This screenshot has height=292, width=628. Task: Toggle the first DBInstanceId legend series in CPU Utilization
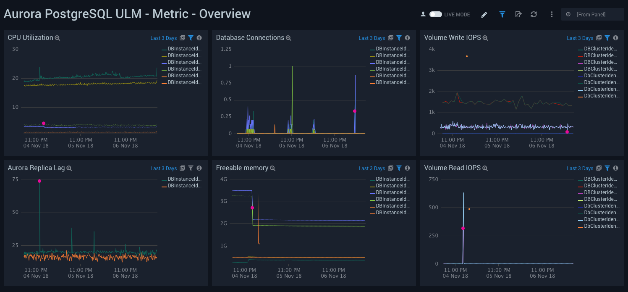[185, 49]
